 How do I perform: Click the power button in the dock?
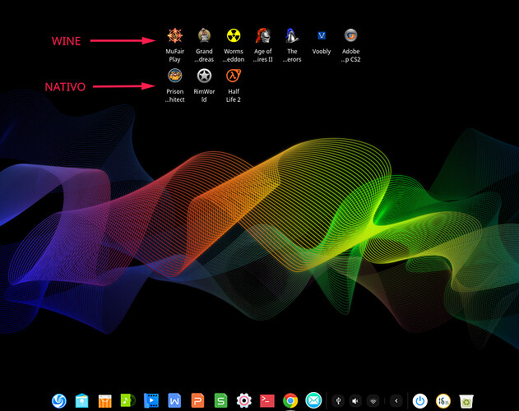(x=419, y=400)
